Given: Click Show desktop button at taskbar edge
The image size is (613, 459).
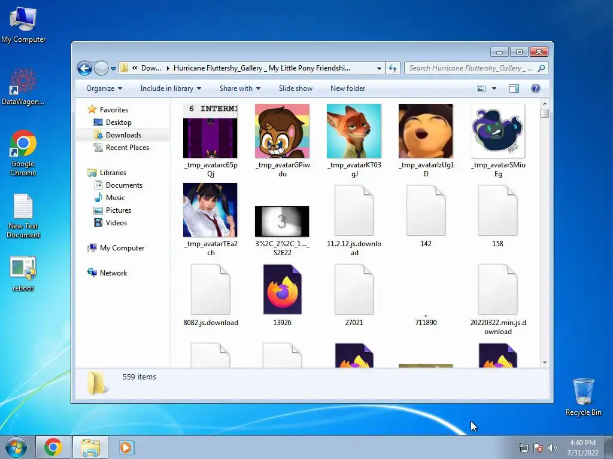Looking at the screenshot, I should [609, 447].
